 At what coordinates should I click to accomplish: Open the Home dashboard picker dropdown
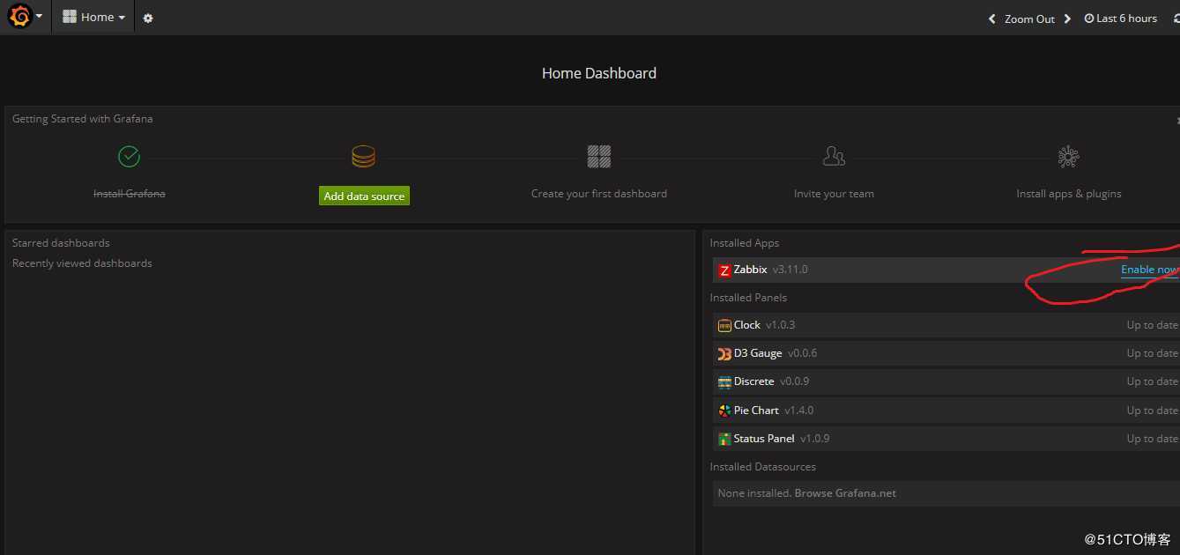93,17
